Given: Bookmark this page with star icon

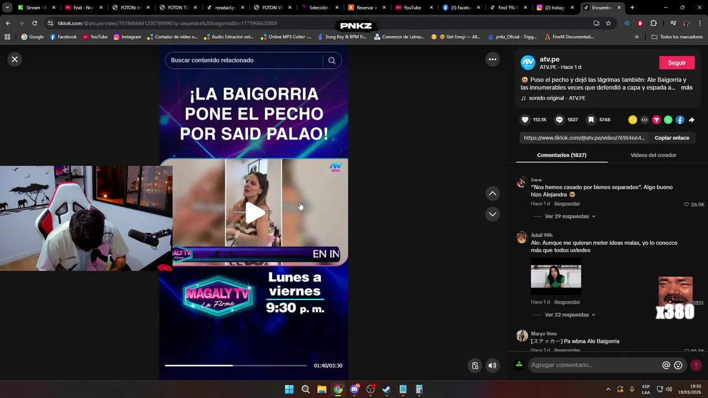Looking at the screenshot, I should 608,23.
